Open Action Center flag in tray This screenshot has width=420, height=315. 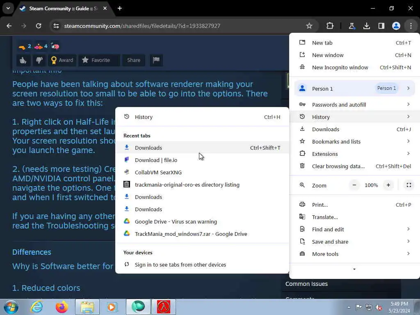click(x=358, y=307)
